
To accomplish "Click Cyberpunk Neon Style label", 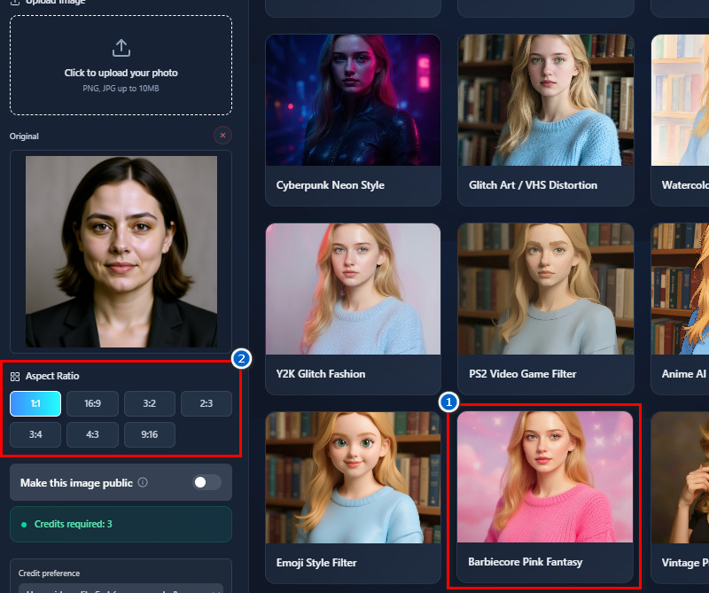I will (330, 185).
